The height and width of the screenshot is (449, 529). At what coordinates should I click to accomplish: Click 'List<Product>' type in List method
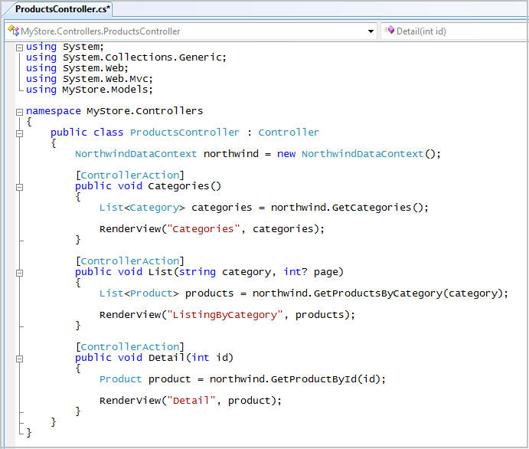tap(139, 293)
